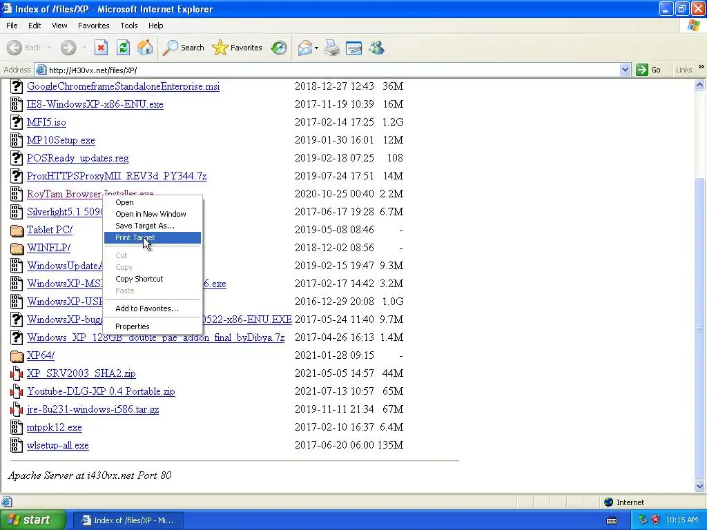Click the address bar URL field
This screenshot has height=530, width=707.
tap(333, 70)
